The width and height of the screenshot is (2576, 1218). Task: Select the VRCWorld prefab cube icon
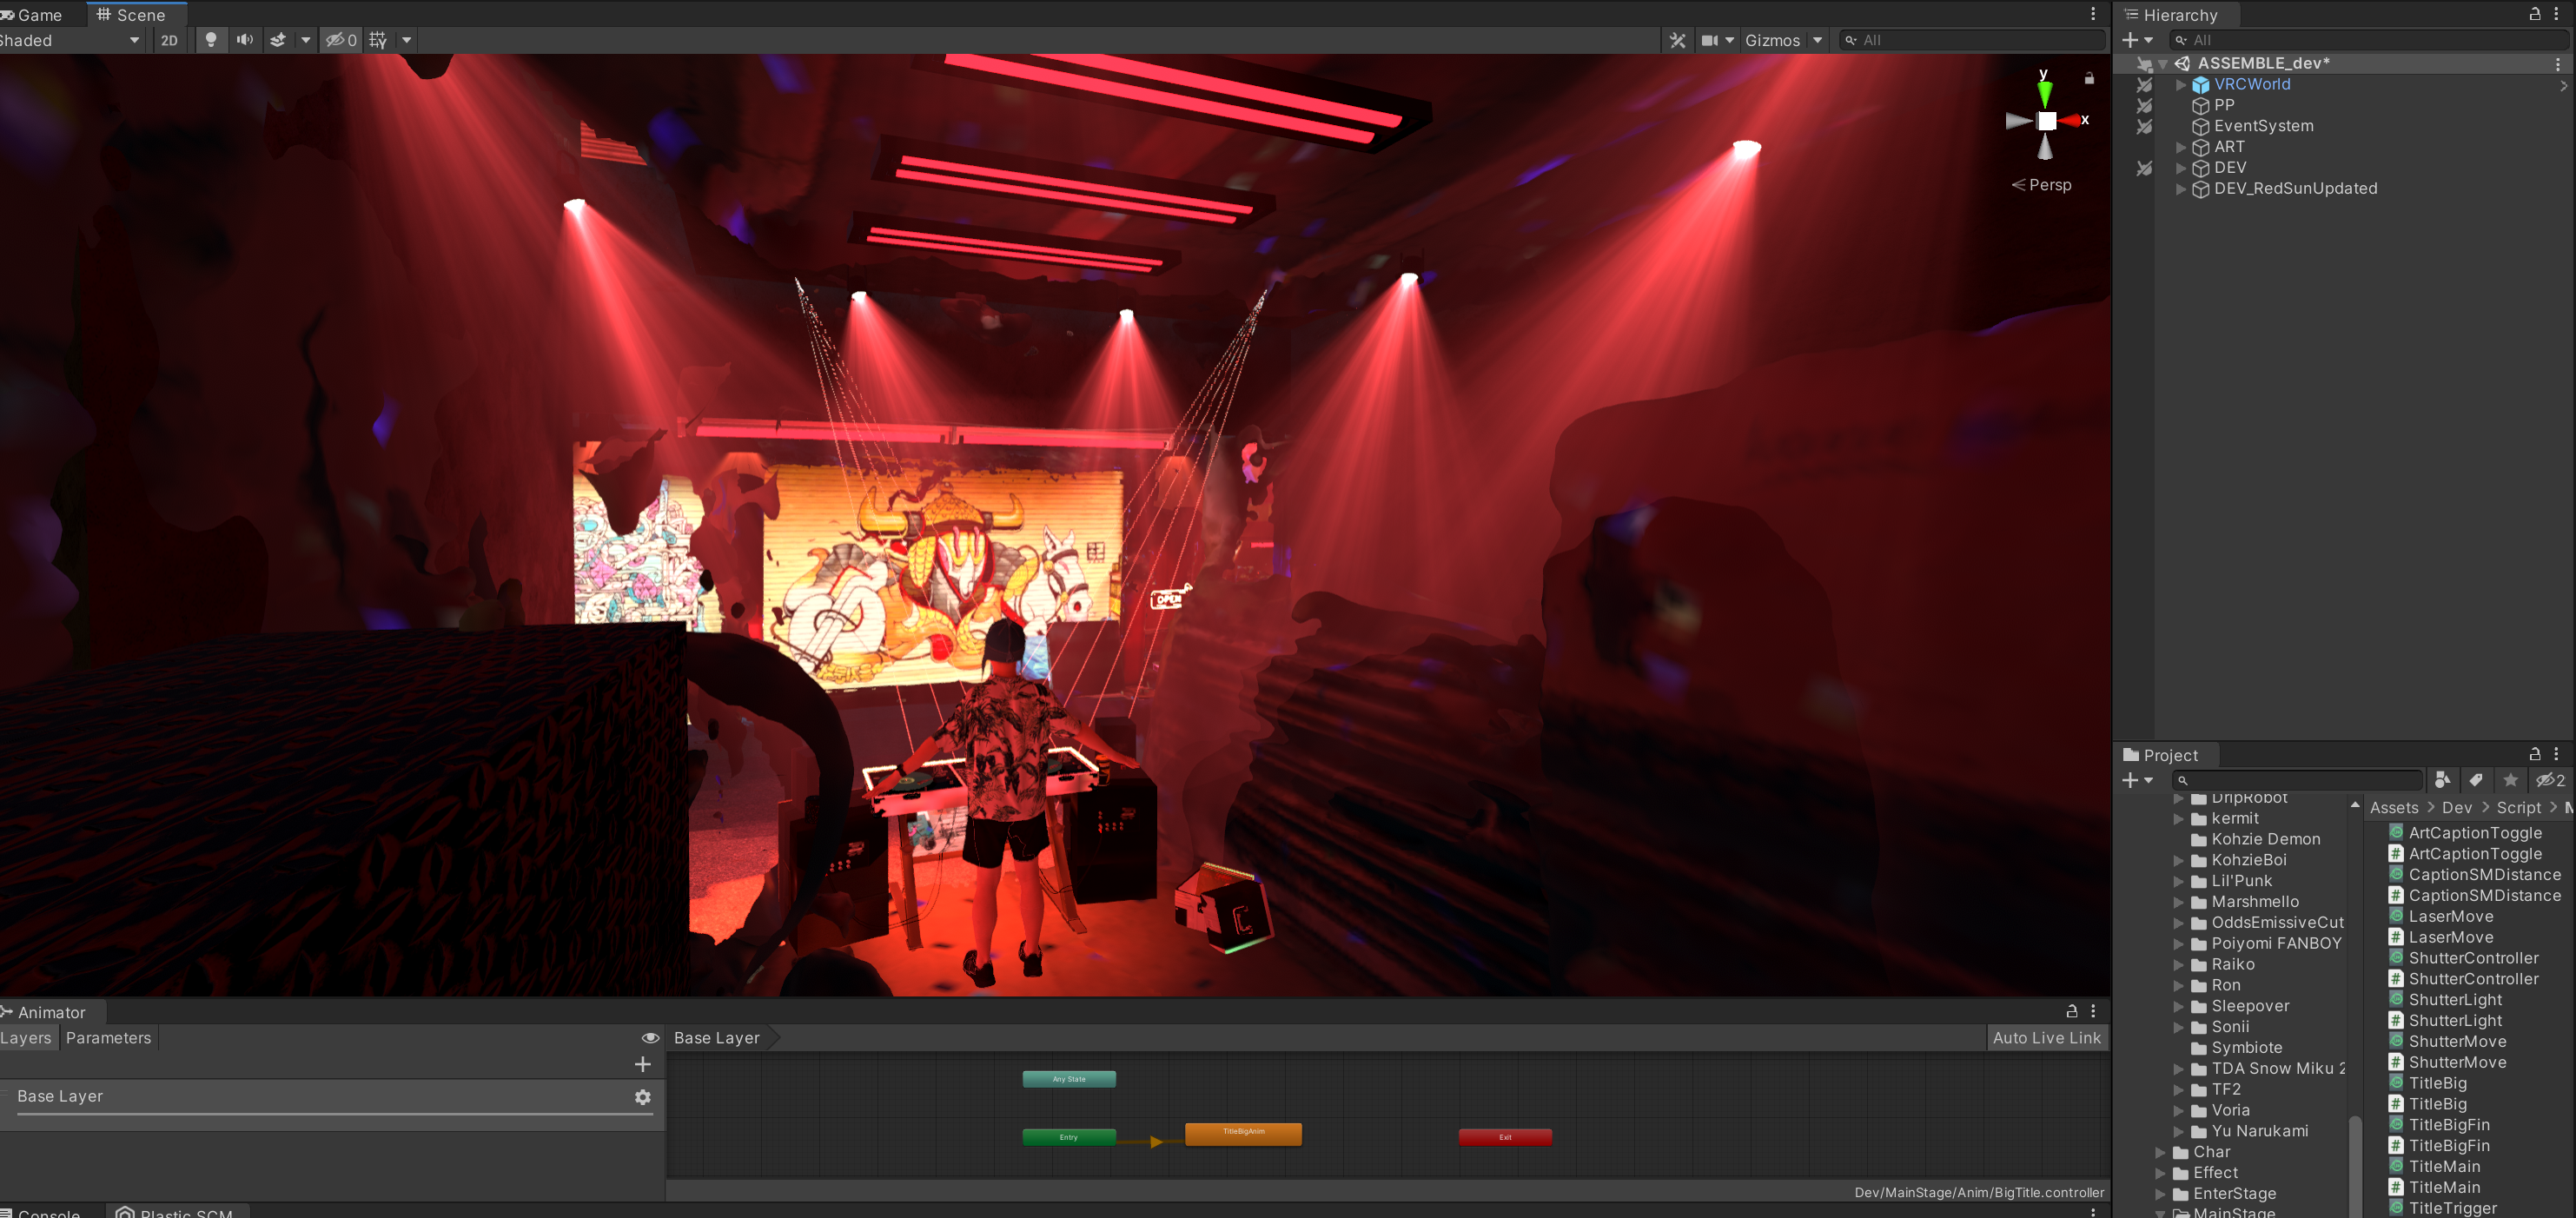[x=2201, y=84]
